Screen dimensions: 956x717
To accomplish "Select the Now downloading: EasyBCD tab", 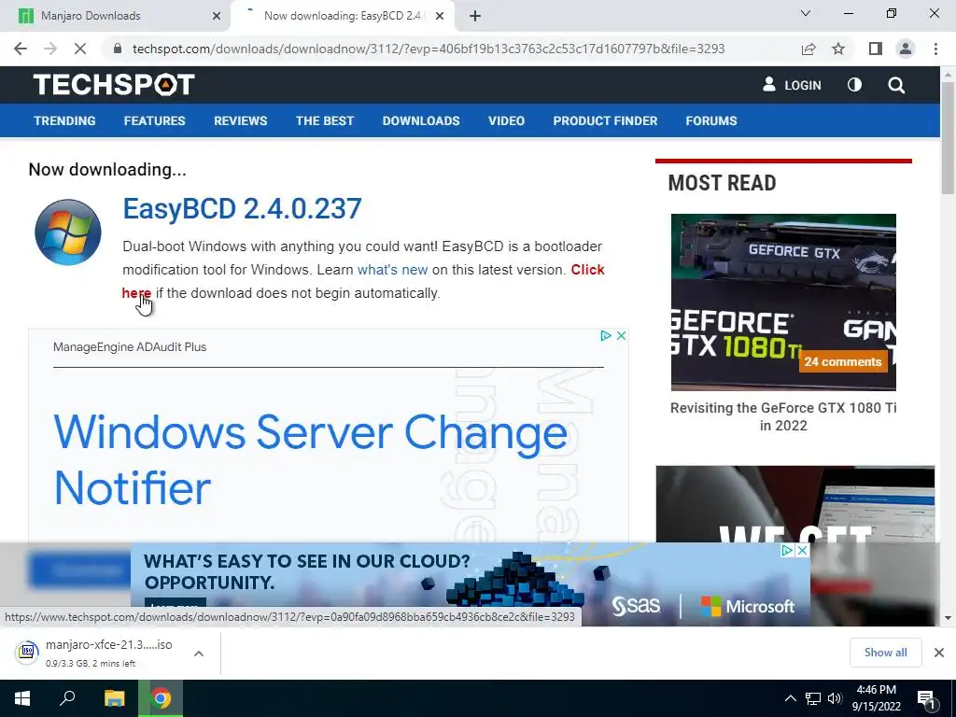I will point(343,16).
